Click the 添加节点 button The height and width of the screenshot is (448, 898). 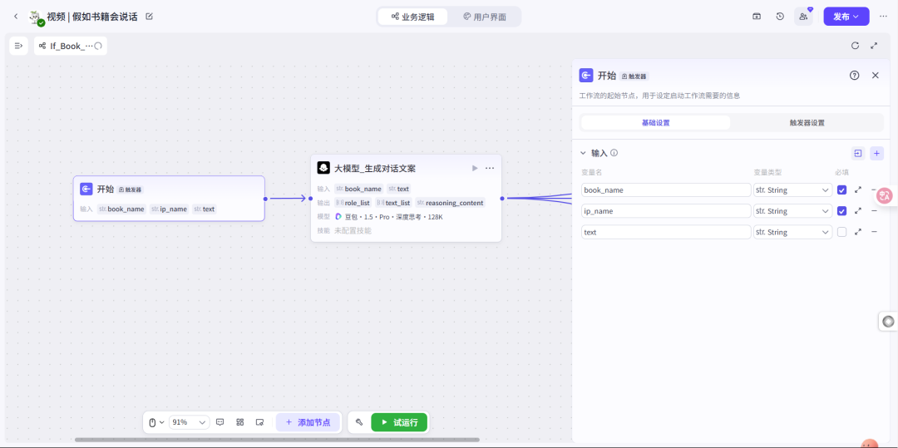pos(308,422)
